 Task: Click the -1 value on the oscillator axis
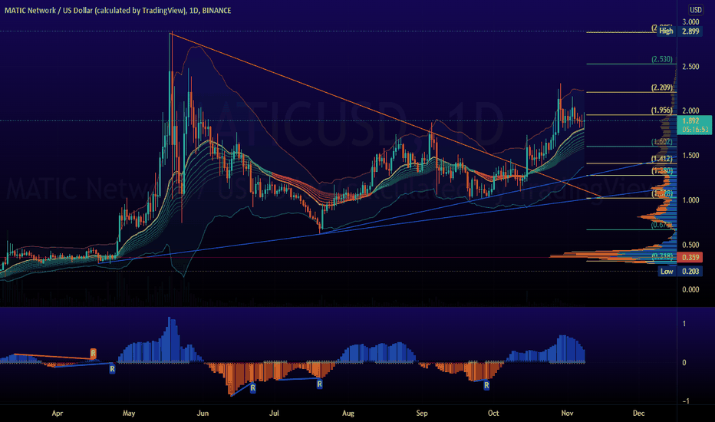pyautogui.click(x=684, y=401)
